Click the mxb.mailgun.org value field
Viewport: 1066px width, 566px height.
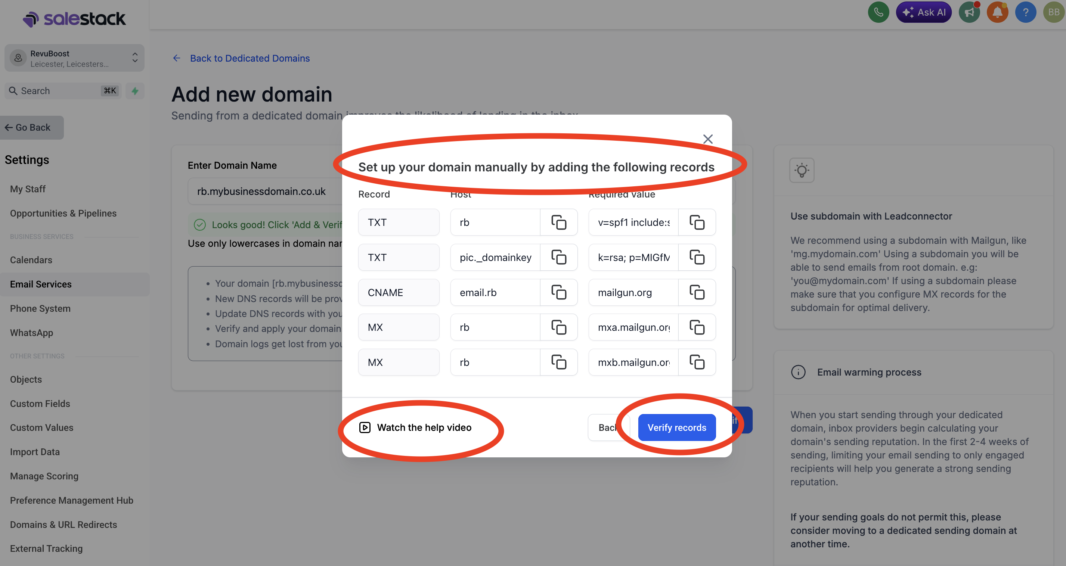click(x=633, y=362)
